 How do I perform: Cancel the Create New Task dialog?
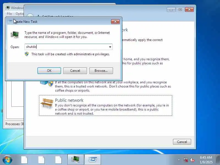click(75, 71)
